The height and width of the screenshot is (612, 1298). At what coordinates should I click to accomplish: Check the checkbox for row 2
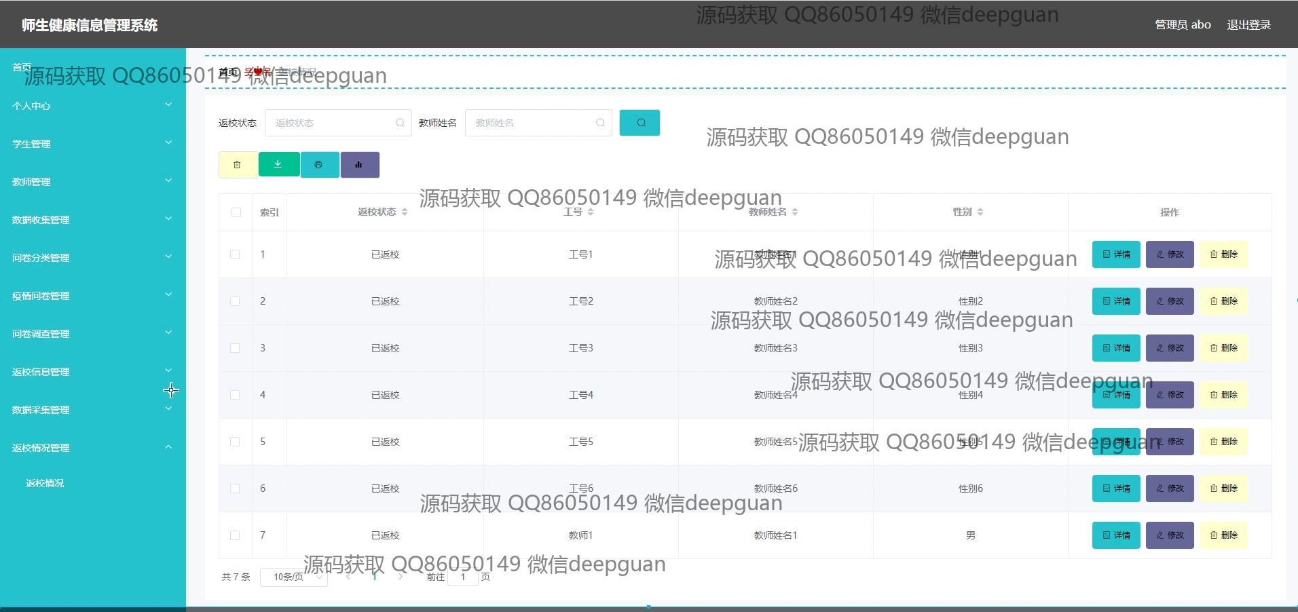point(235,301)
